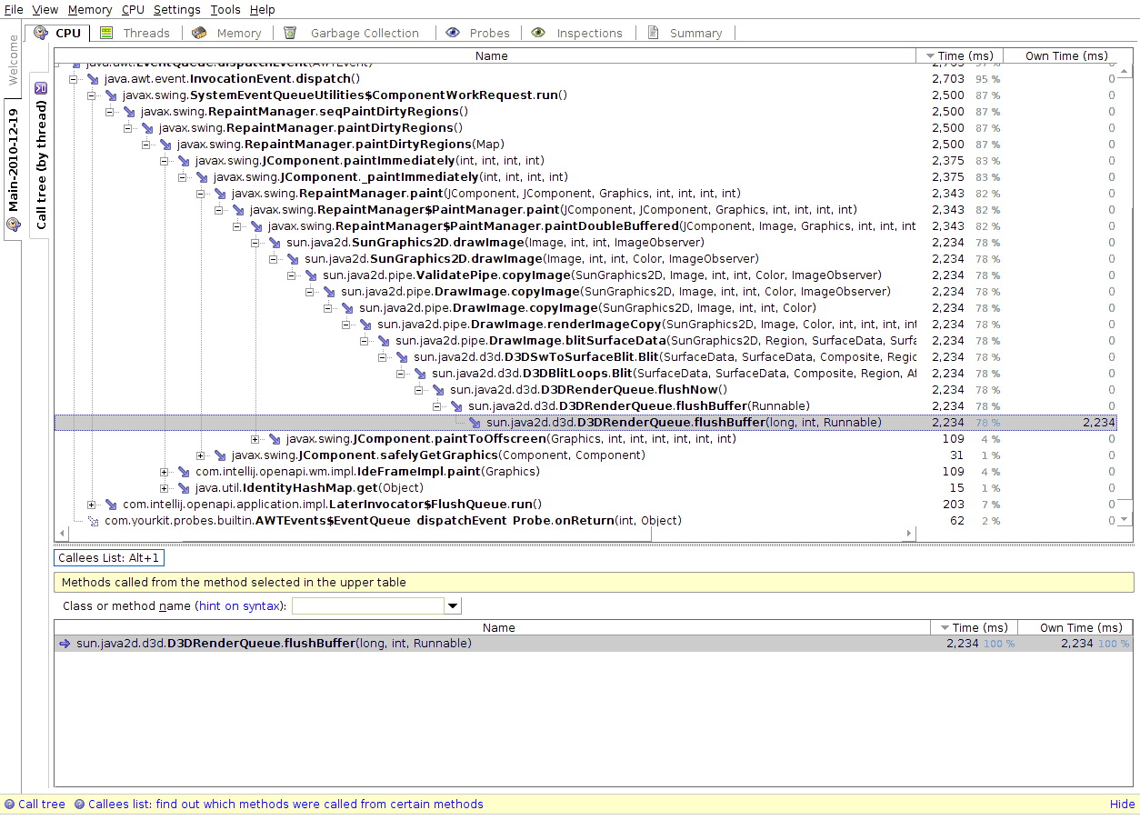Click arrow icon of InvocationEvent.dispatch row
This screenshot has height=830, width=1140.
pos(93,79)
